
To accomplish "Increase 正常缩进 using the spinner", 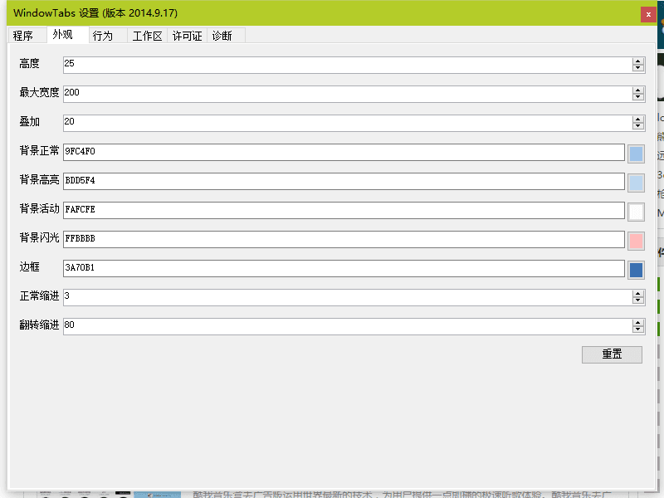I will pyautogui.click(x=637, y=293).
